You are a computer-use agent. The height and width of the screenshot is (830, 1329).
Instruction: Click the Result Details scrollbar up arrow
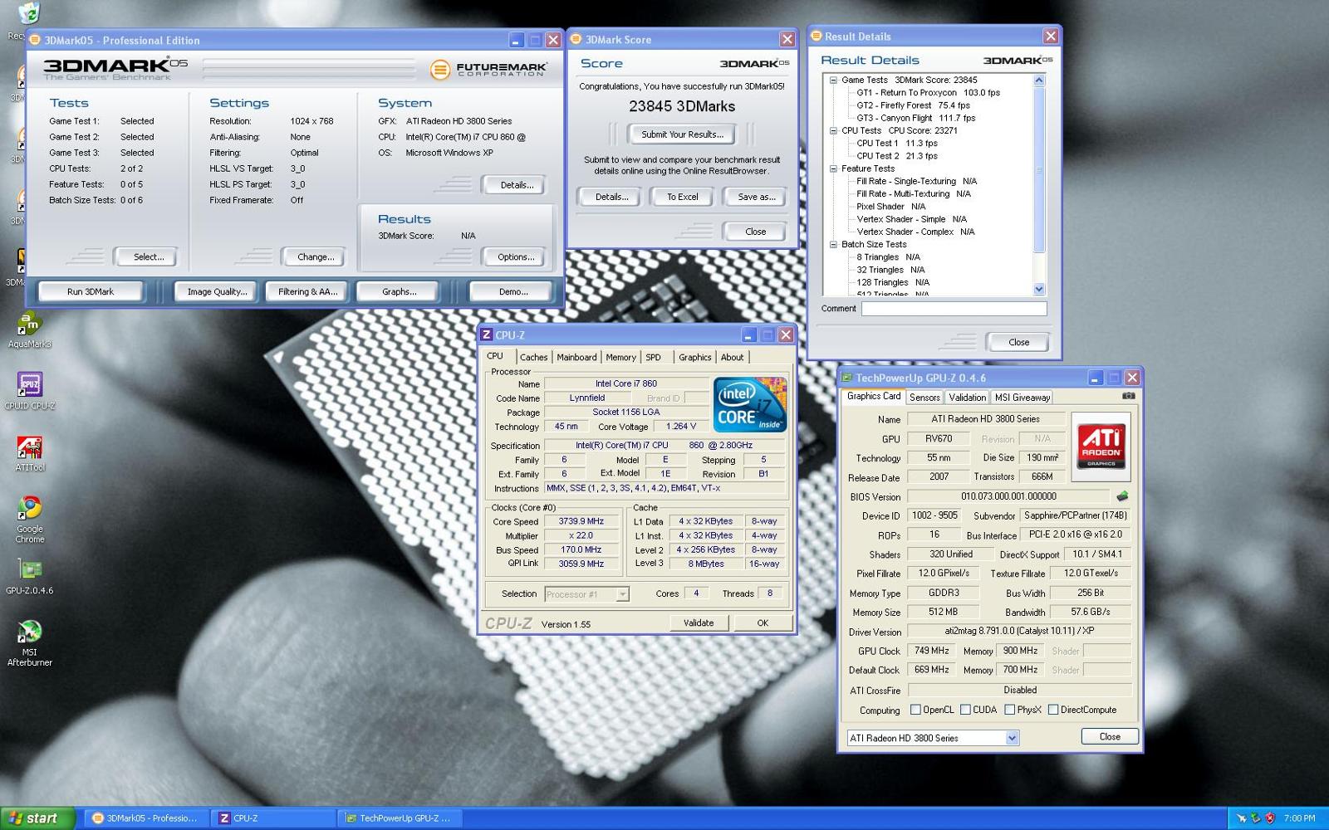click(x=1039, y=81)
